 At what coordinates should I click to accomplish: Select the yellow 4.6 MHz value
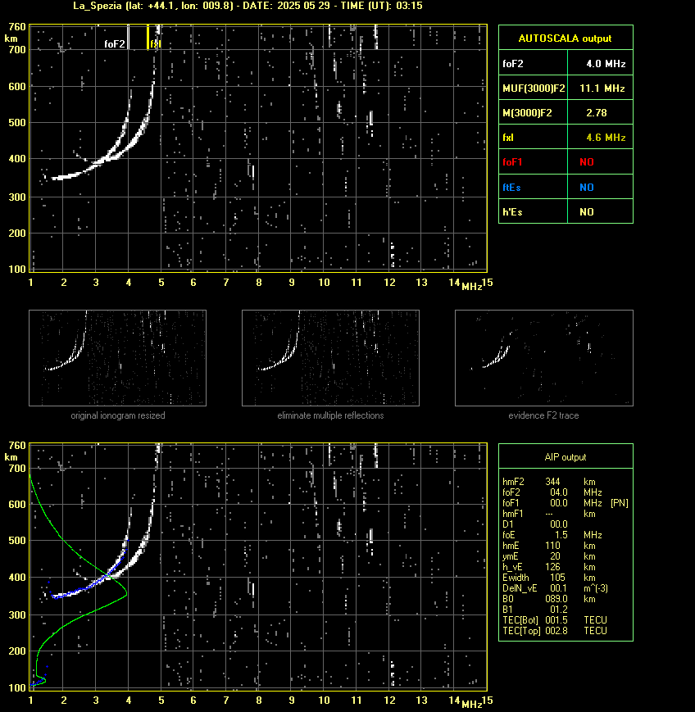606,137
